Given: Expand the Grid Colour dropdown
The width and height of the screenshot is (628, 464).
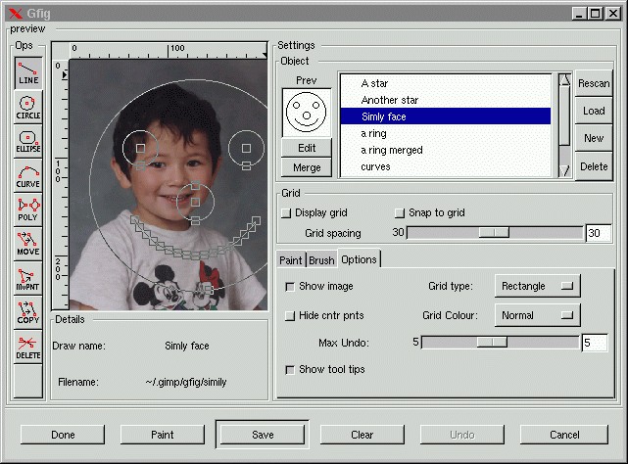Looking at the screenshot, I should tap(537, 315).
